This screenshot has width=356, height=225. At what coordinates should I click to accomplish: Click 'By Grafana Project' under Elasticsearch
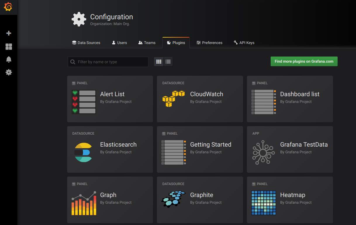point(116,152)
